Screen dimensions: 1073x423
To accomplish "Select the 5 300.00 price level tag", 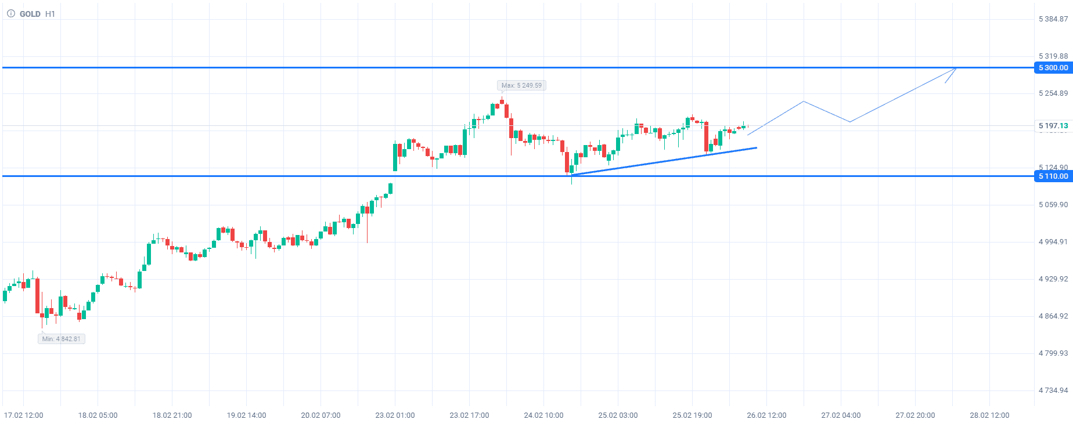I will (x=1053, y=68).
